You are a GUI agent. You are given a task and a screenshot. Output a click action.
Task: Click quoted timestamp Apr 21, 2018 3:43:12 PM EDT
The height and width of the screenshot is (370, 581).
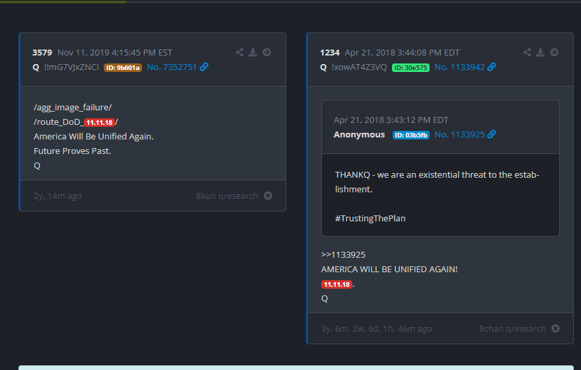(x=391, y=120)
